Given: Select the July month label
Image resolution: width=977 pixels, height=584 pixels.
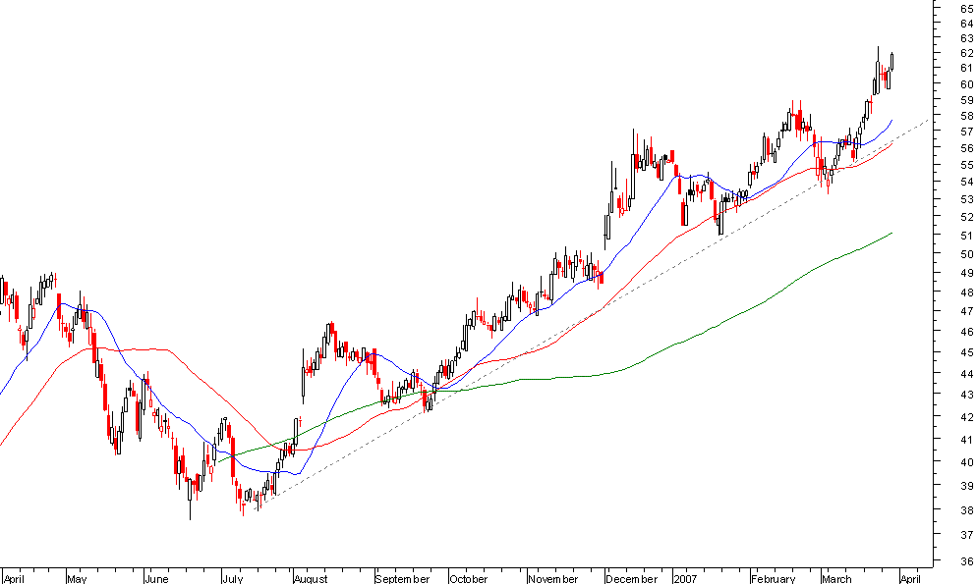Looking at the screenshot, I should point(232,578).
